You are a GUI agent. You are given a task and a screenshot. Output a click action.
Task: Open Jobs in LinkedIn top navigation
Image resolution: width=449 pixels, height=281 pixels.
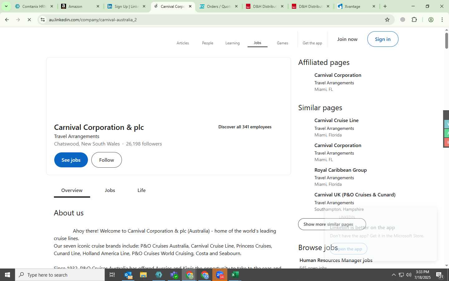coord(258,43)
